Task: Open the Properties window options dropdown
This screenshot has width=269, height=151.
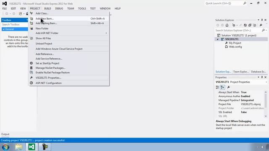Action: click(x=258, y=77)
